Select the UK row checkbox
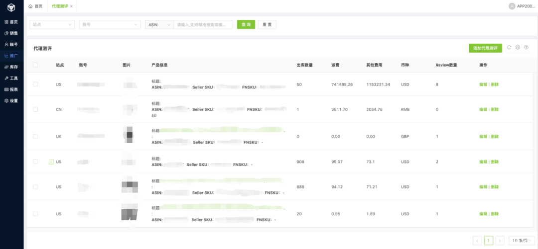 [x=35, y=136]
